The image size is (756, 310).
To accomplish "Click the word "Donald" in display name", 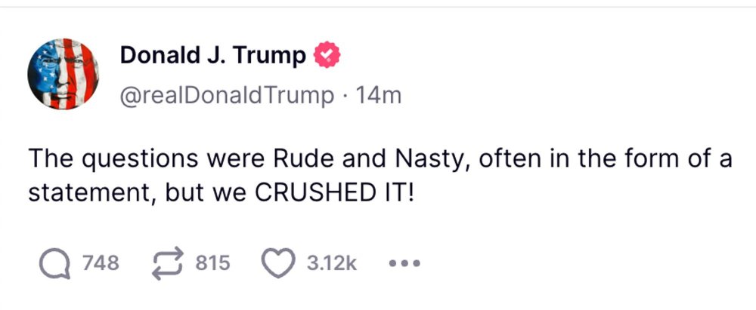I will click(x=153, y=56).
